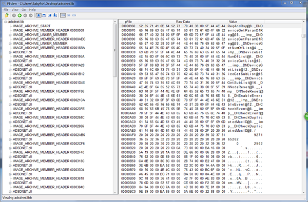Select the widest data-width toolbar icon

tap(63, 15)
